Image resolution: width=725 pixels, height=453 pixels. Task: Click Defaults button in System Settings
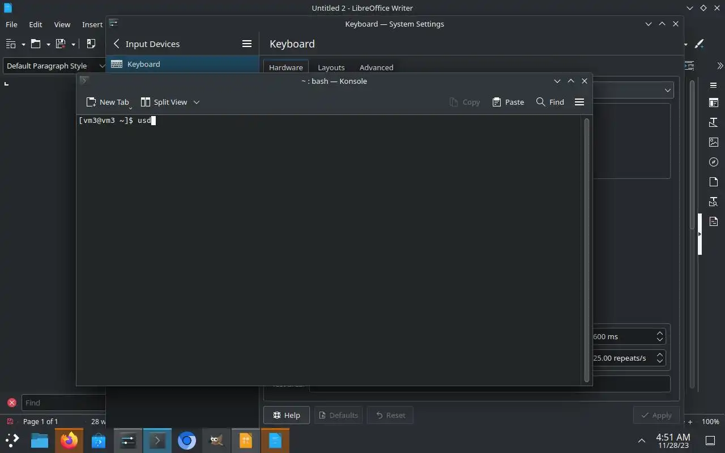coord(339,415)
